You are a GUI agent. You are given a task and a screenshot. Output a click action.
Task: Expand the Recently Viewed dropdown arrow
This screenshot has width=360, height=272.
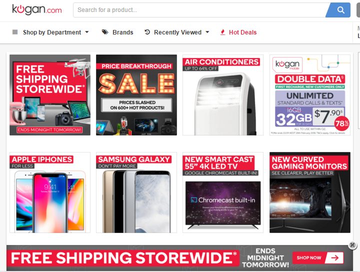click(207, 32)
